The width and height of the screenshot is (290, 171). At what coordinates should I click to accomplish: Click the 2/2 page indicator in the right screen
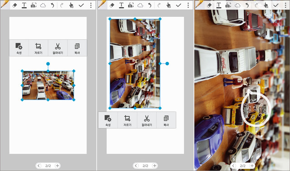tap(243, 166)
